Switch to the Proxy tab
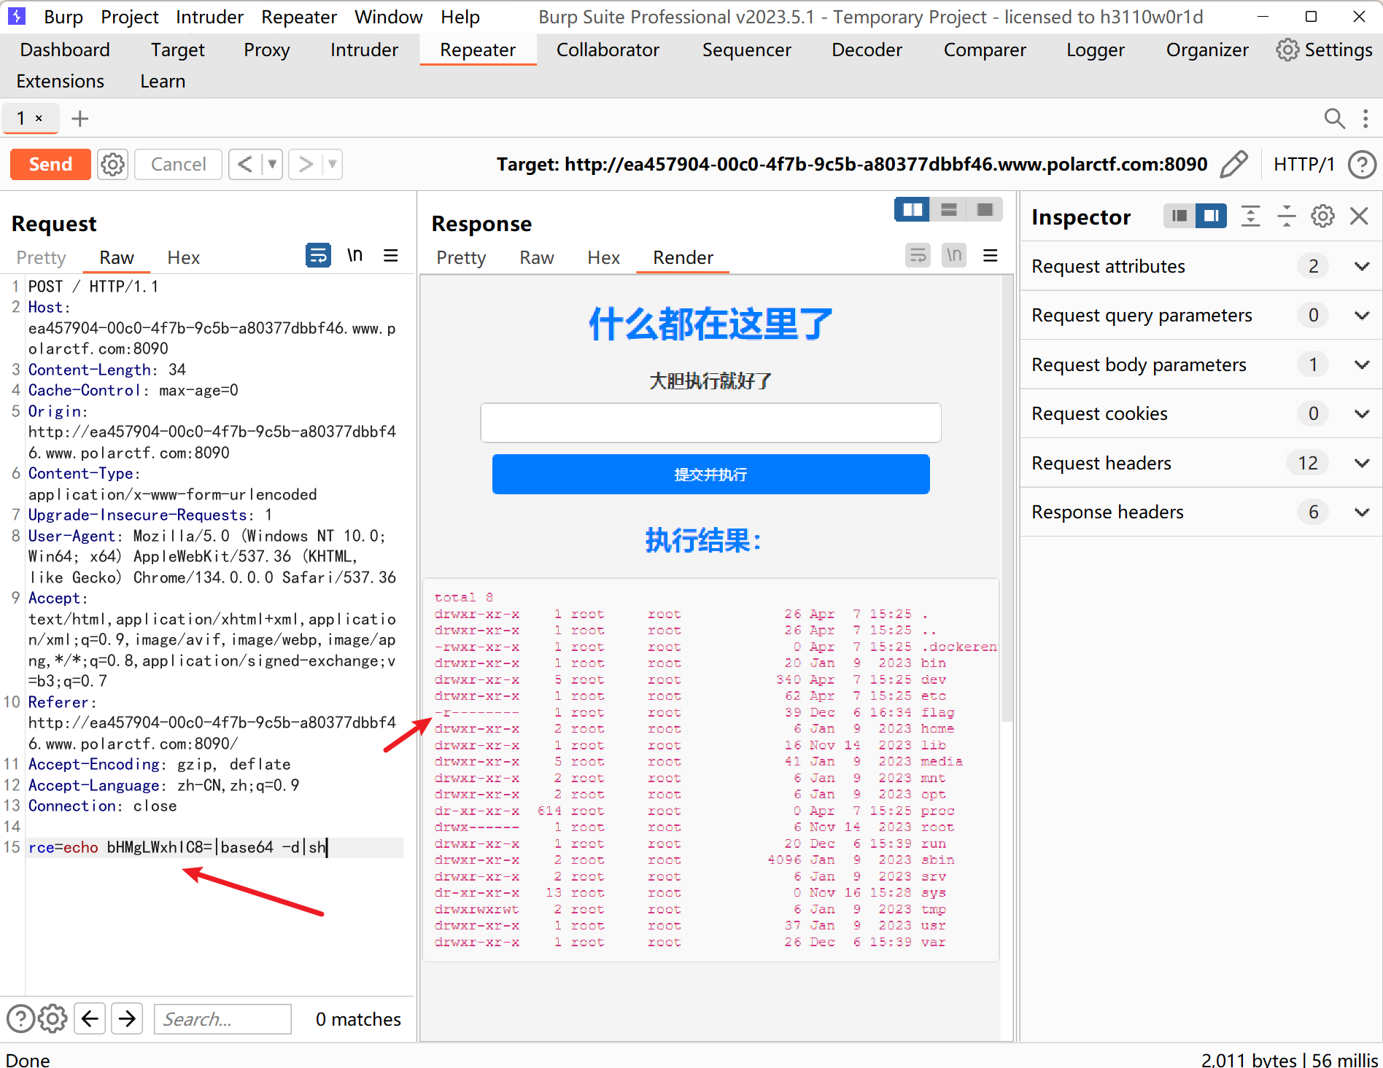Screen dimensions: 1383x1068 pyautogui.click(x=266, y=50)
